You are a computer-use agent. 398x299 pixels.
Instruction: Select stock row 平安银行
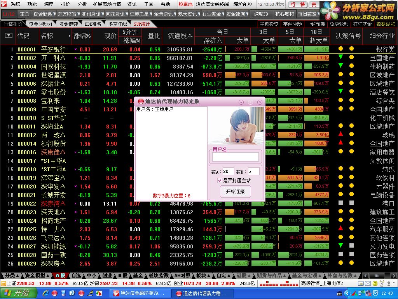click(x=199, y=49)
